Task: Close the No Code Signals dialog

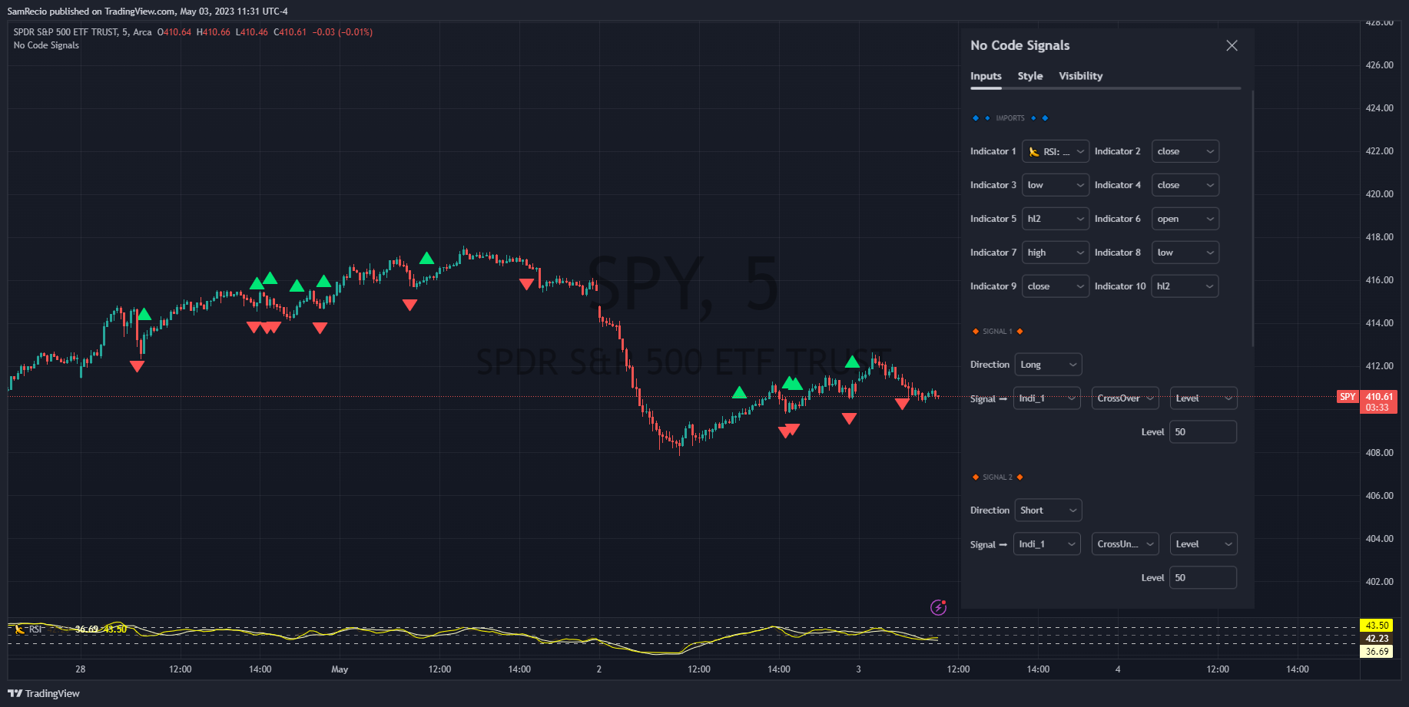Action: click(1232, 45)
